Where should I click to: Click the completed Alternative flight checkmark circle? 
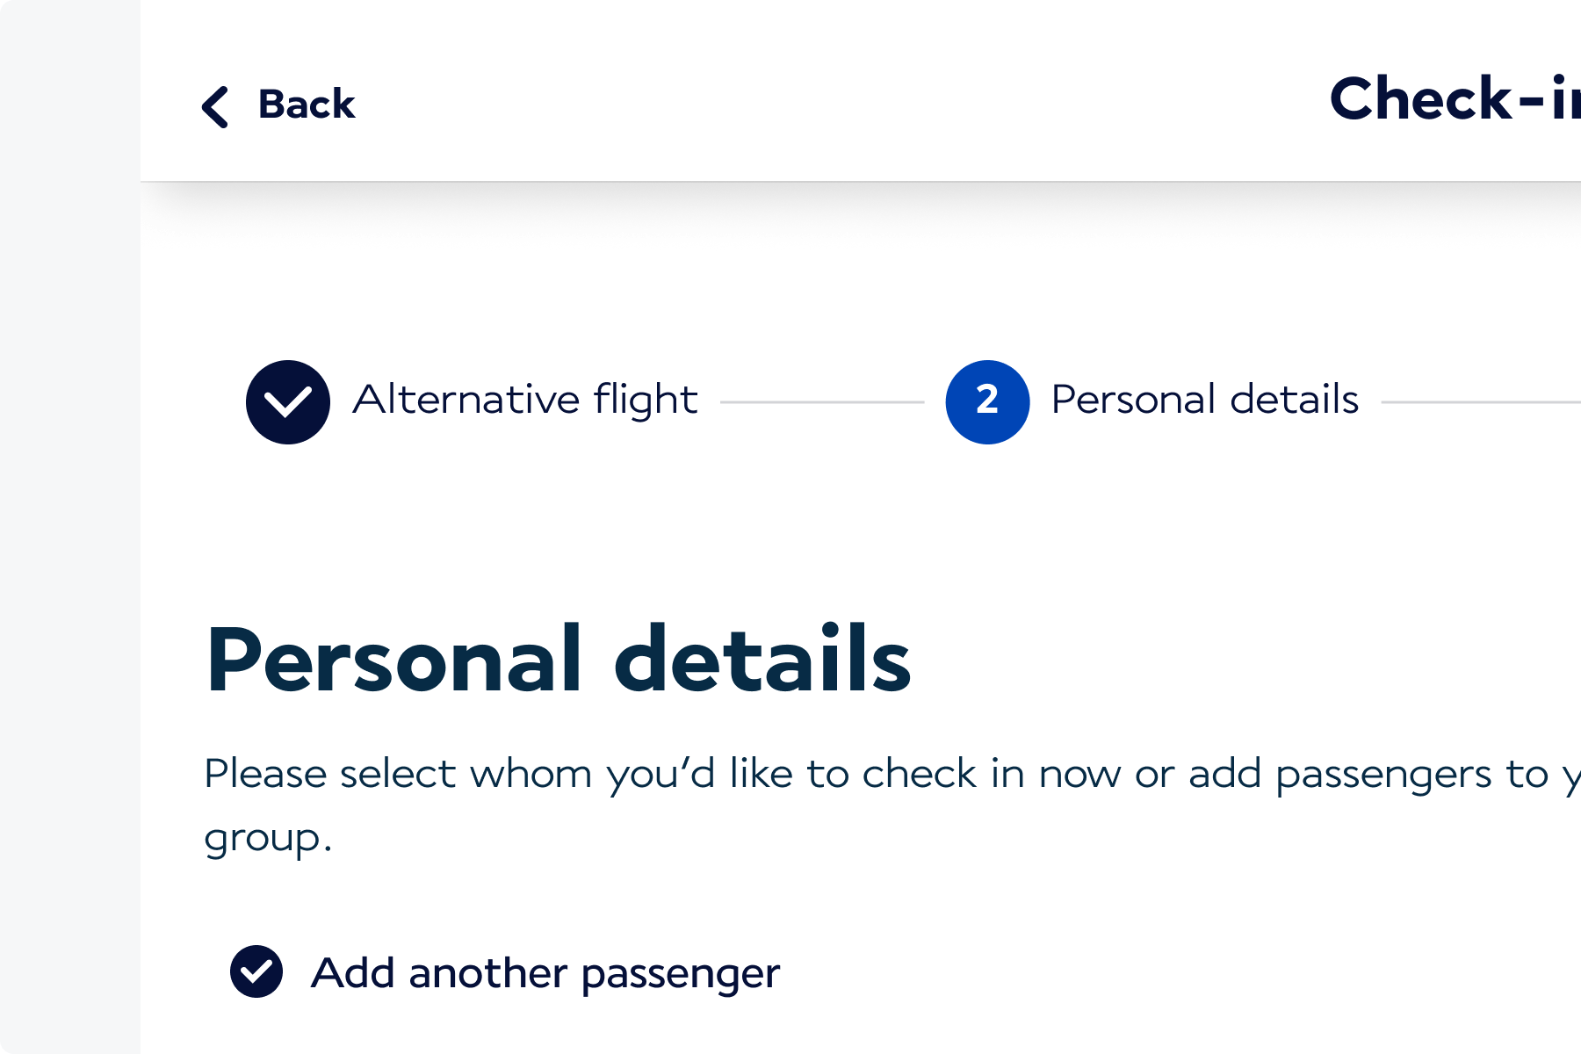pos(288,402)
